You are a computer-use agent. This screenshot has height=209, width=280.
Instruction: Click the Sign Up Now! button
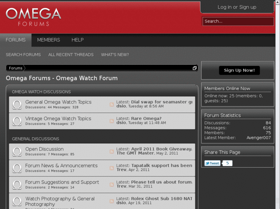239,70
